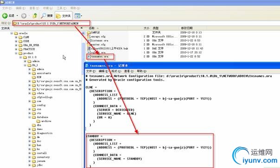
Task: Open the Back button history dropdown arrow
Action: (17, 16)
